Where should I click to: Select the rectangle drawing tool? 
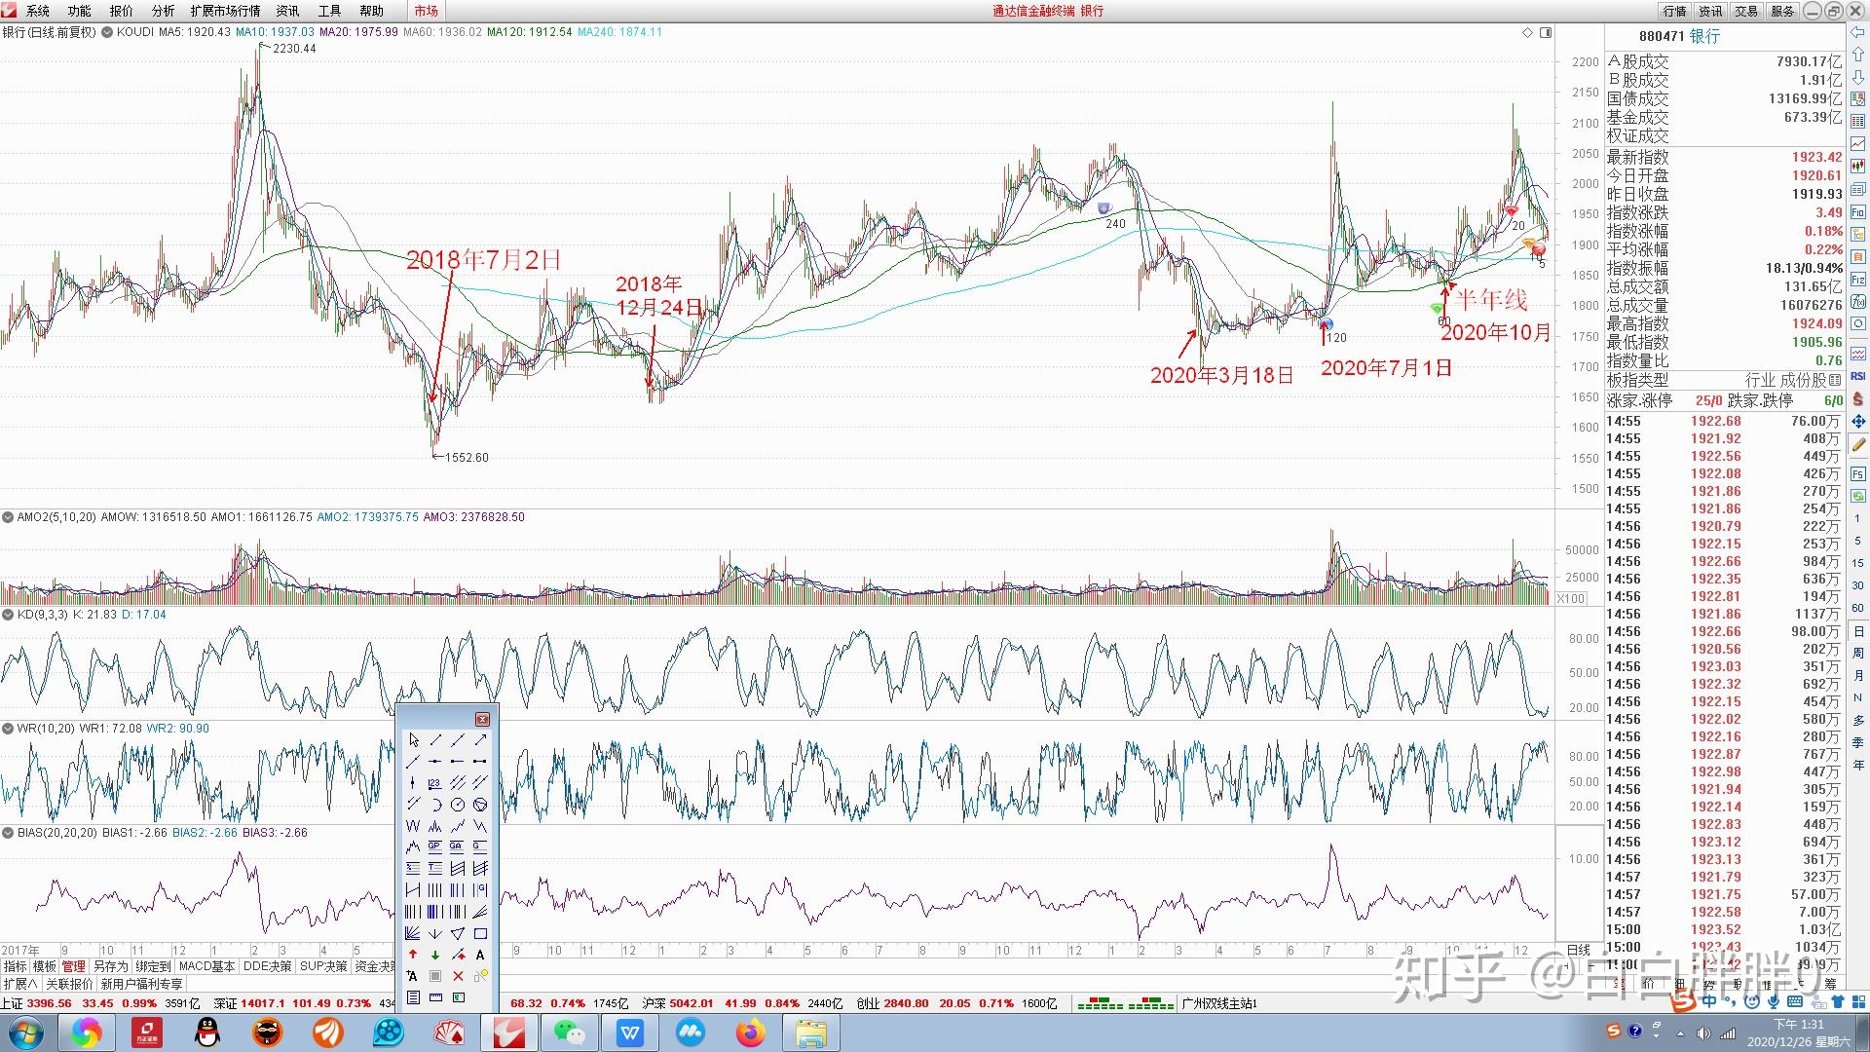pos(480,933)
